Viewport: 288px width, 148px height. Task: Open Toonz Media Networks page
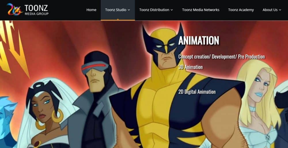click(200, 10)
